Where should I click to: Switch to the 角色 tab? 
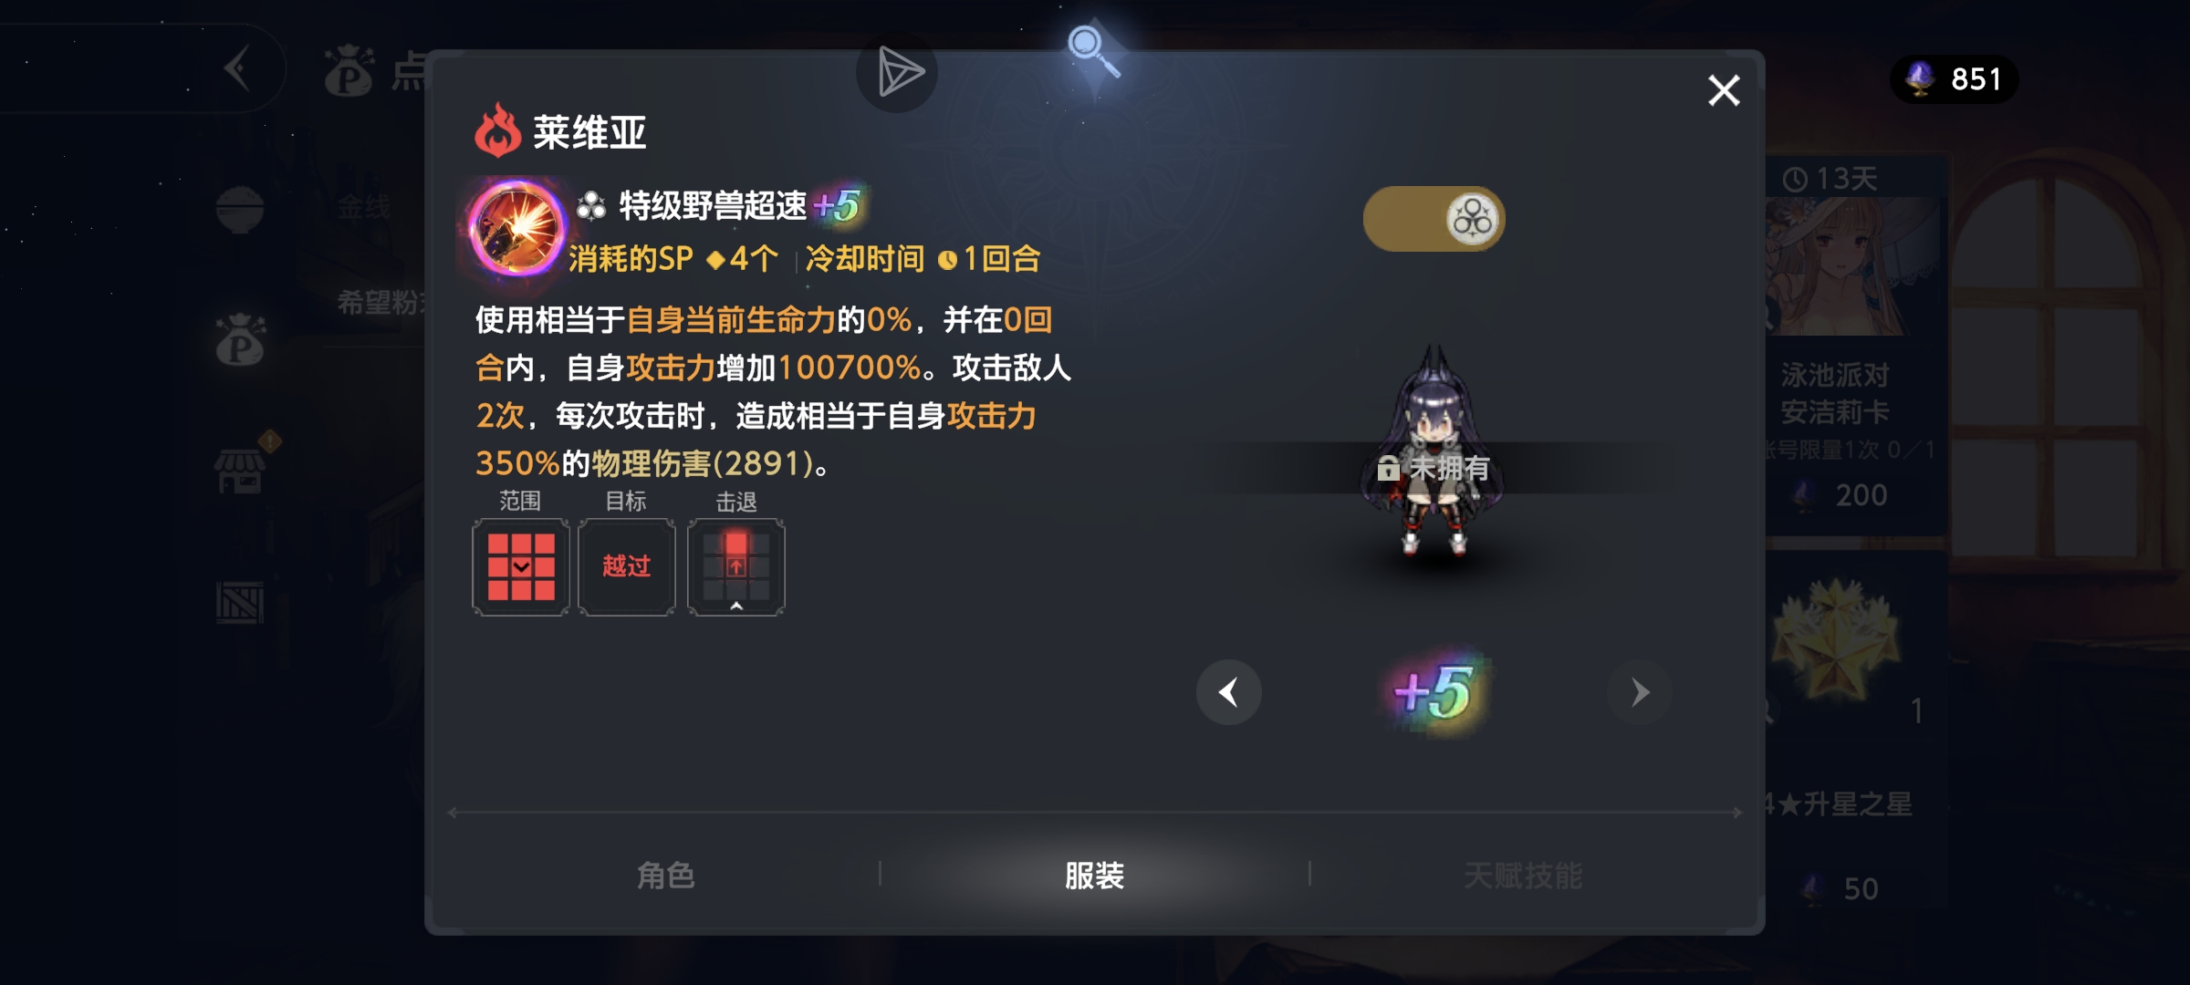[665, 876]
